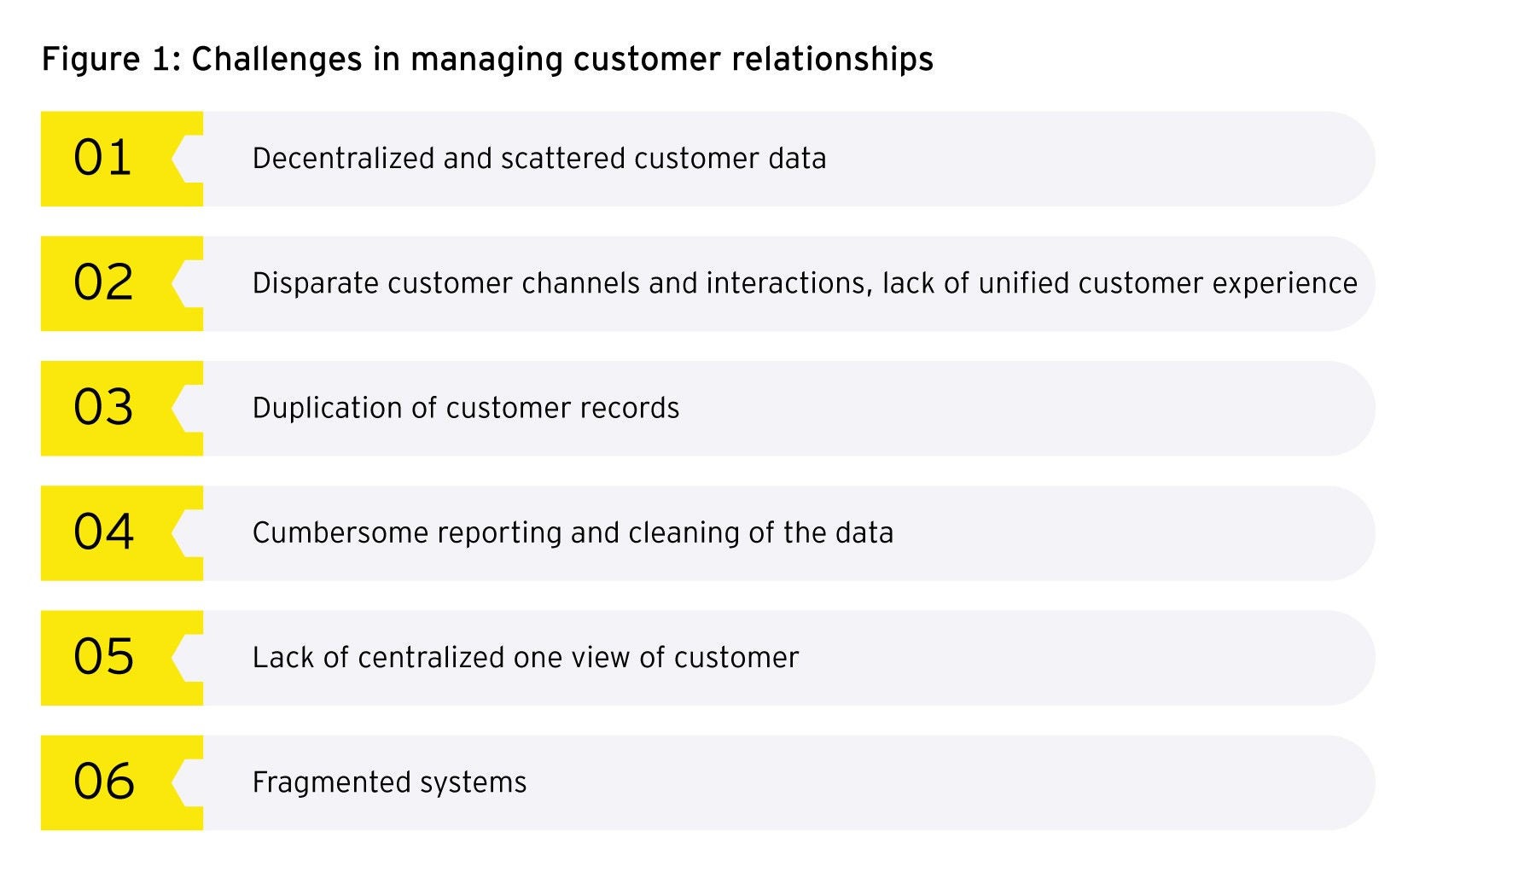Select "Duplication of customer records" text
Image resolution: width=1536 pixels, height=872 pixels.
[465, 408]
